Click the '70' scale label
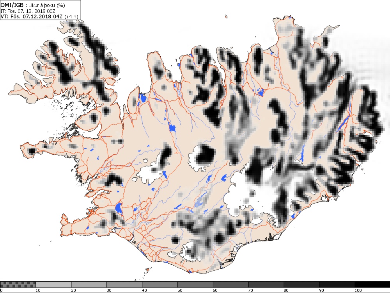This screenshot has width=390, height=293. click(x=251, y=290)
